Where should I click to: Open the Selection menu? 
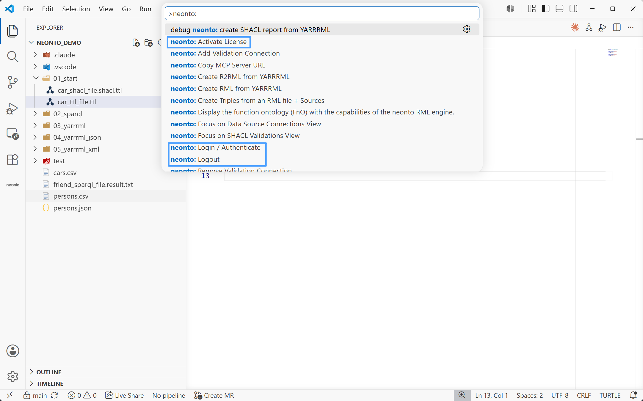[76, 9]
